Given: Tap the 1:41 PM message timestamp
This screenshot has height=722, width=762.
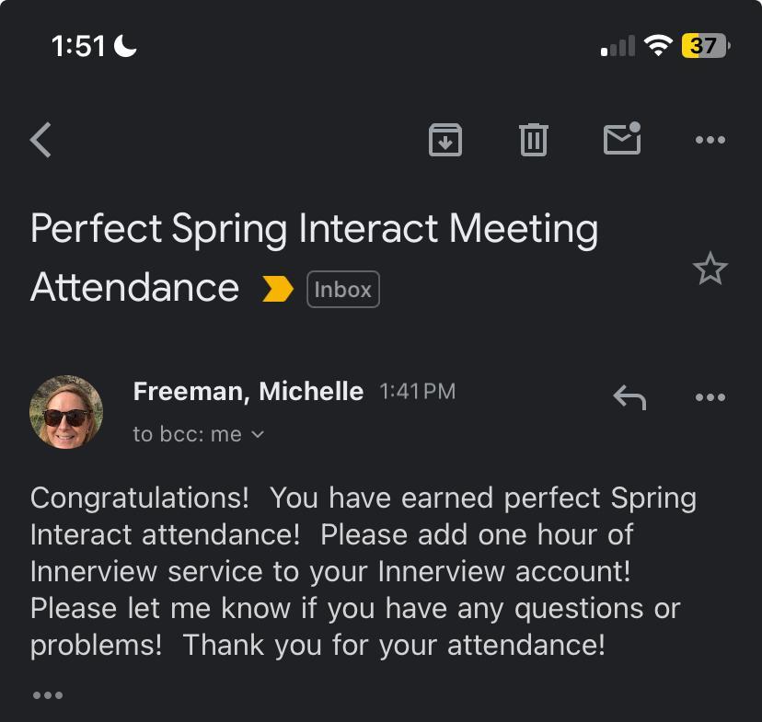Looking at the screenshot, I should point(418,392).
